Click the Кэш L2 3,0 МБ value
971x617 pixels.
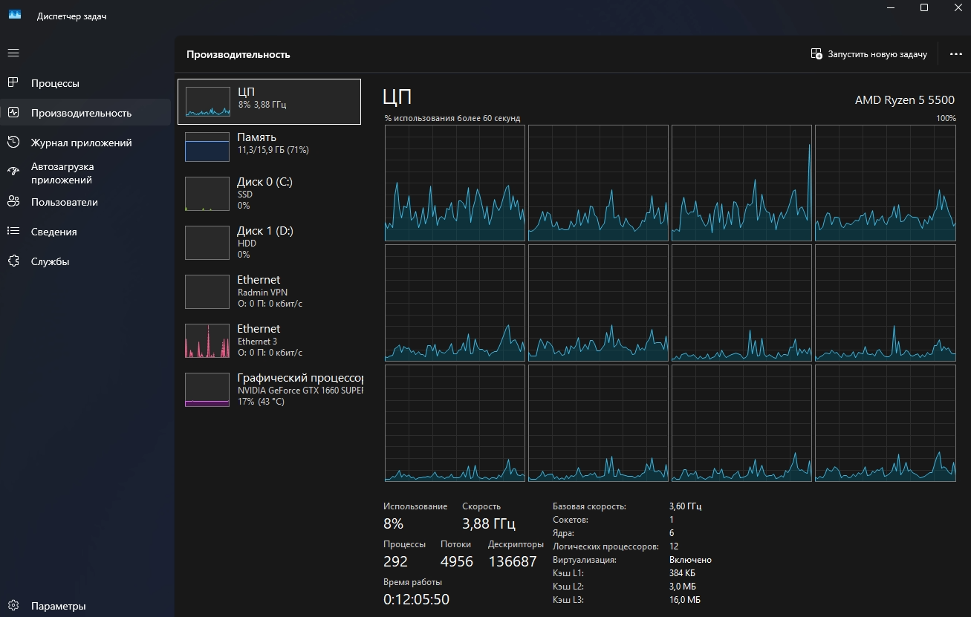pos(682,587)
